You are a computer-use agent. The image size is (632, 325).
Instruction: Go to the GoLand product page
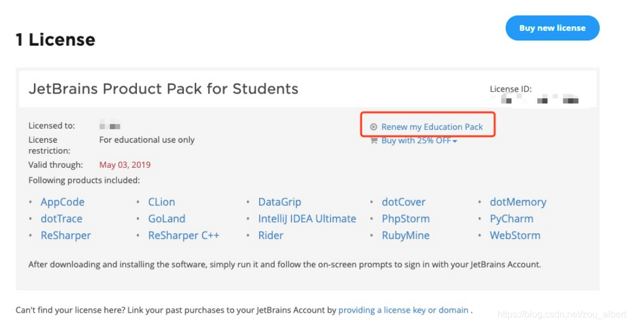click(x=167, y=219)
